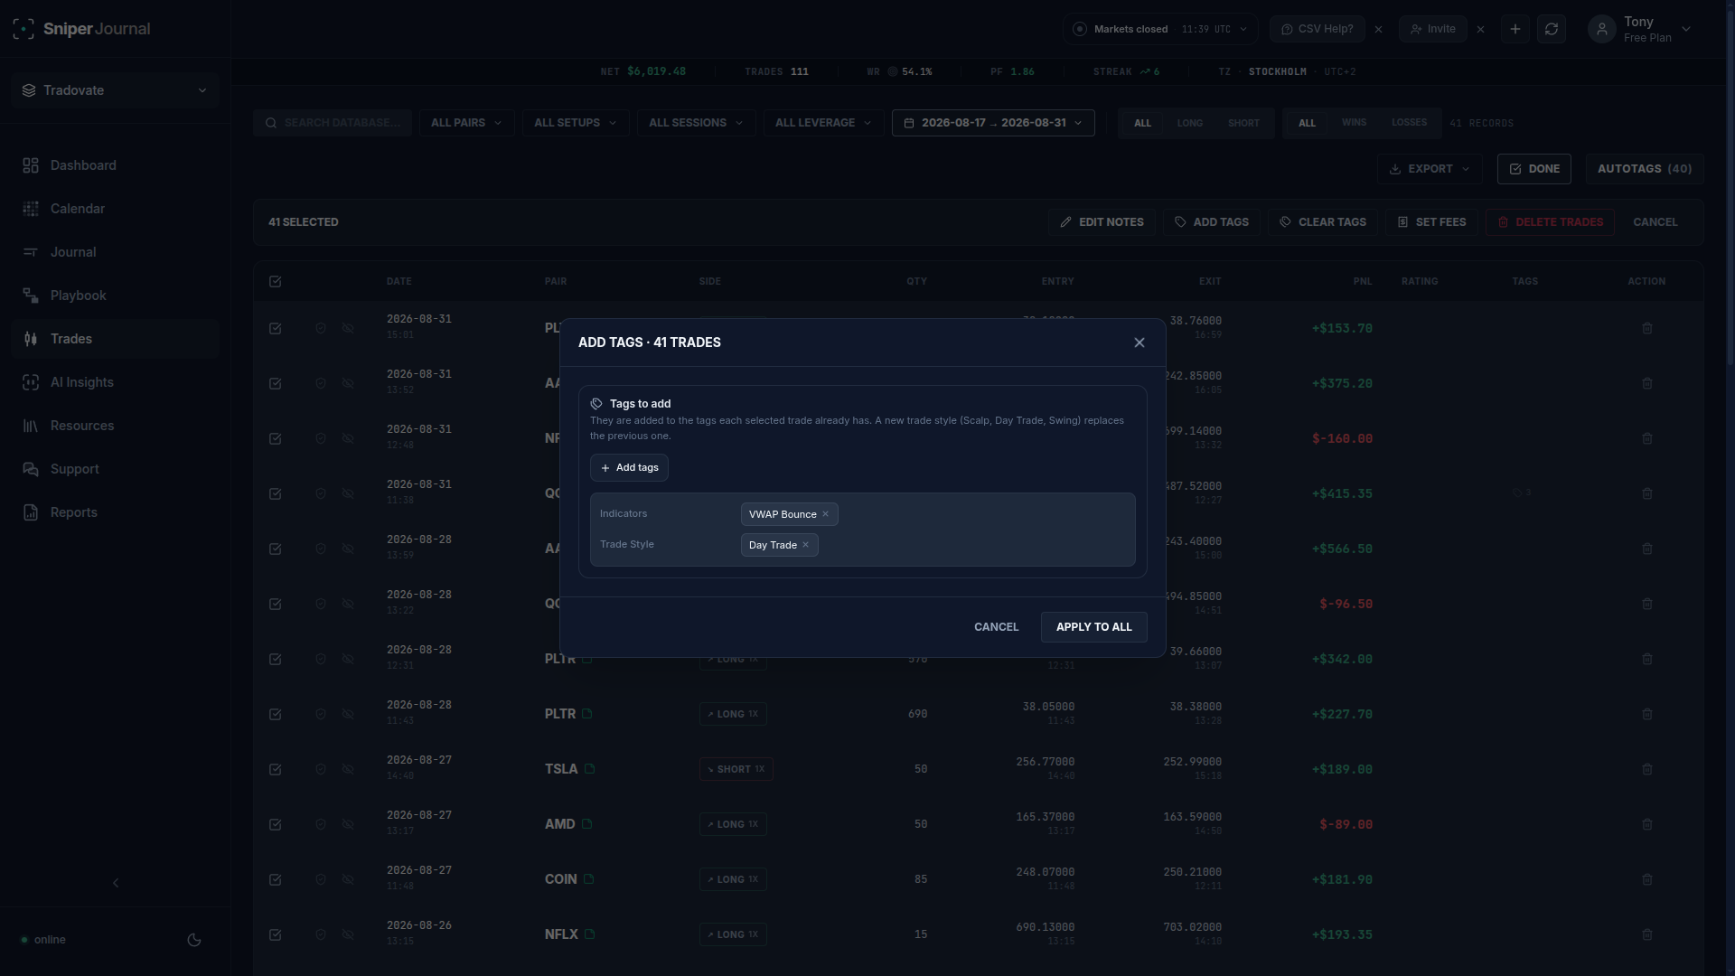Screen dimensions: 1735x976
Task: Click Apply to All button
Action: [1093, 627]
